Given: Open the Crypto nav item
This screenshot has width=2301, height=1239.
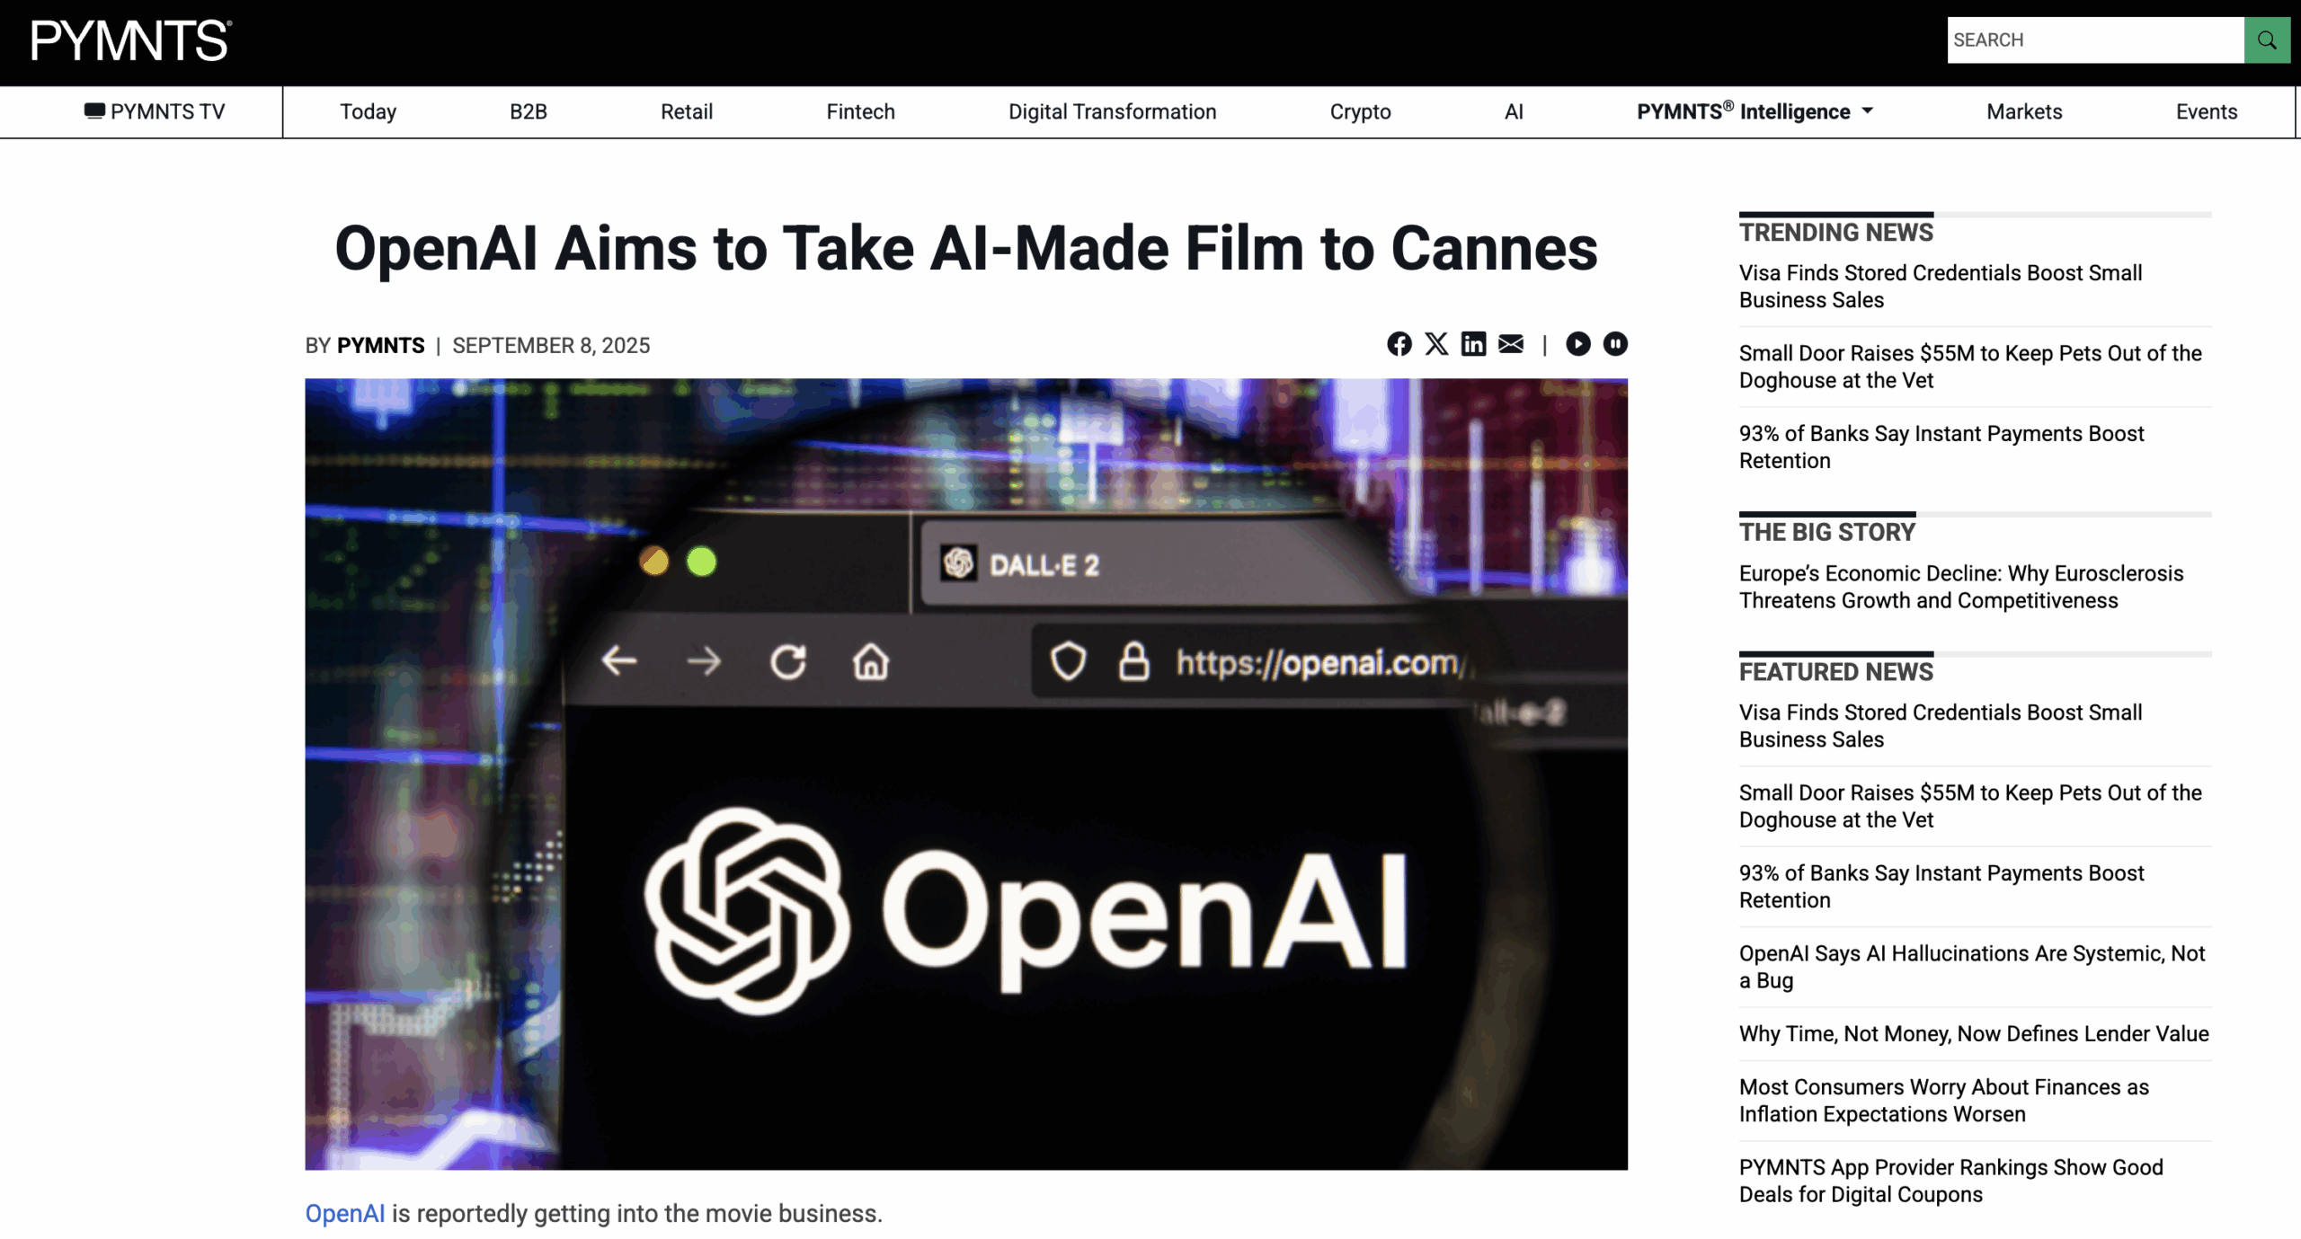Looking at the screenshot, I should (x=1360, y=111).
